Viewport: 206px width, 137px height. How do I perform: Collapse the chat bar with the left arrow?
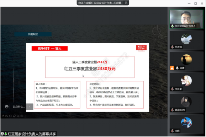(30, 106)
